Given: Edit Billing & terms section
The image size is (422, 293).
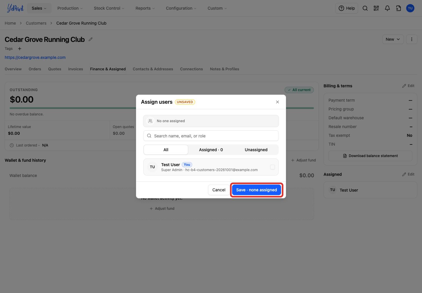Looking at the screenshot, I should click(x=408, y=86).
